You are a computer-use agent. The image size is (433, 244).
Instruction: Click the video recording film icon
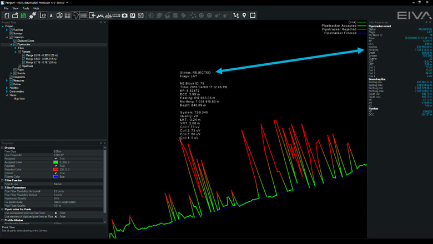[x=133, y=16]
